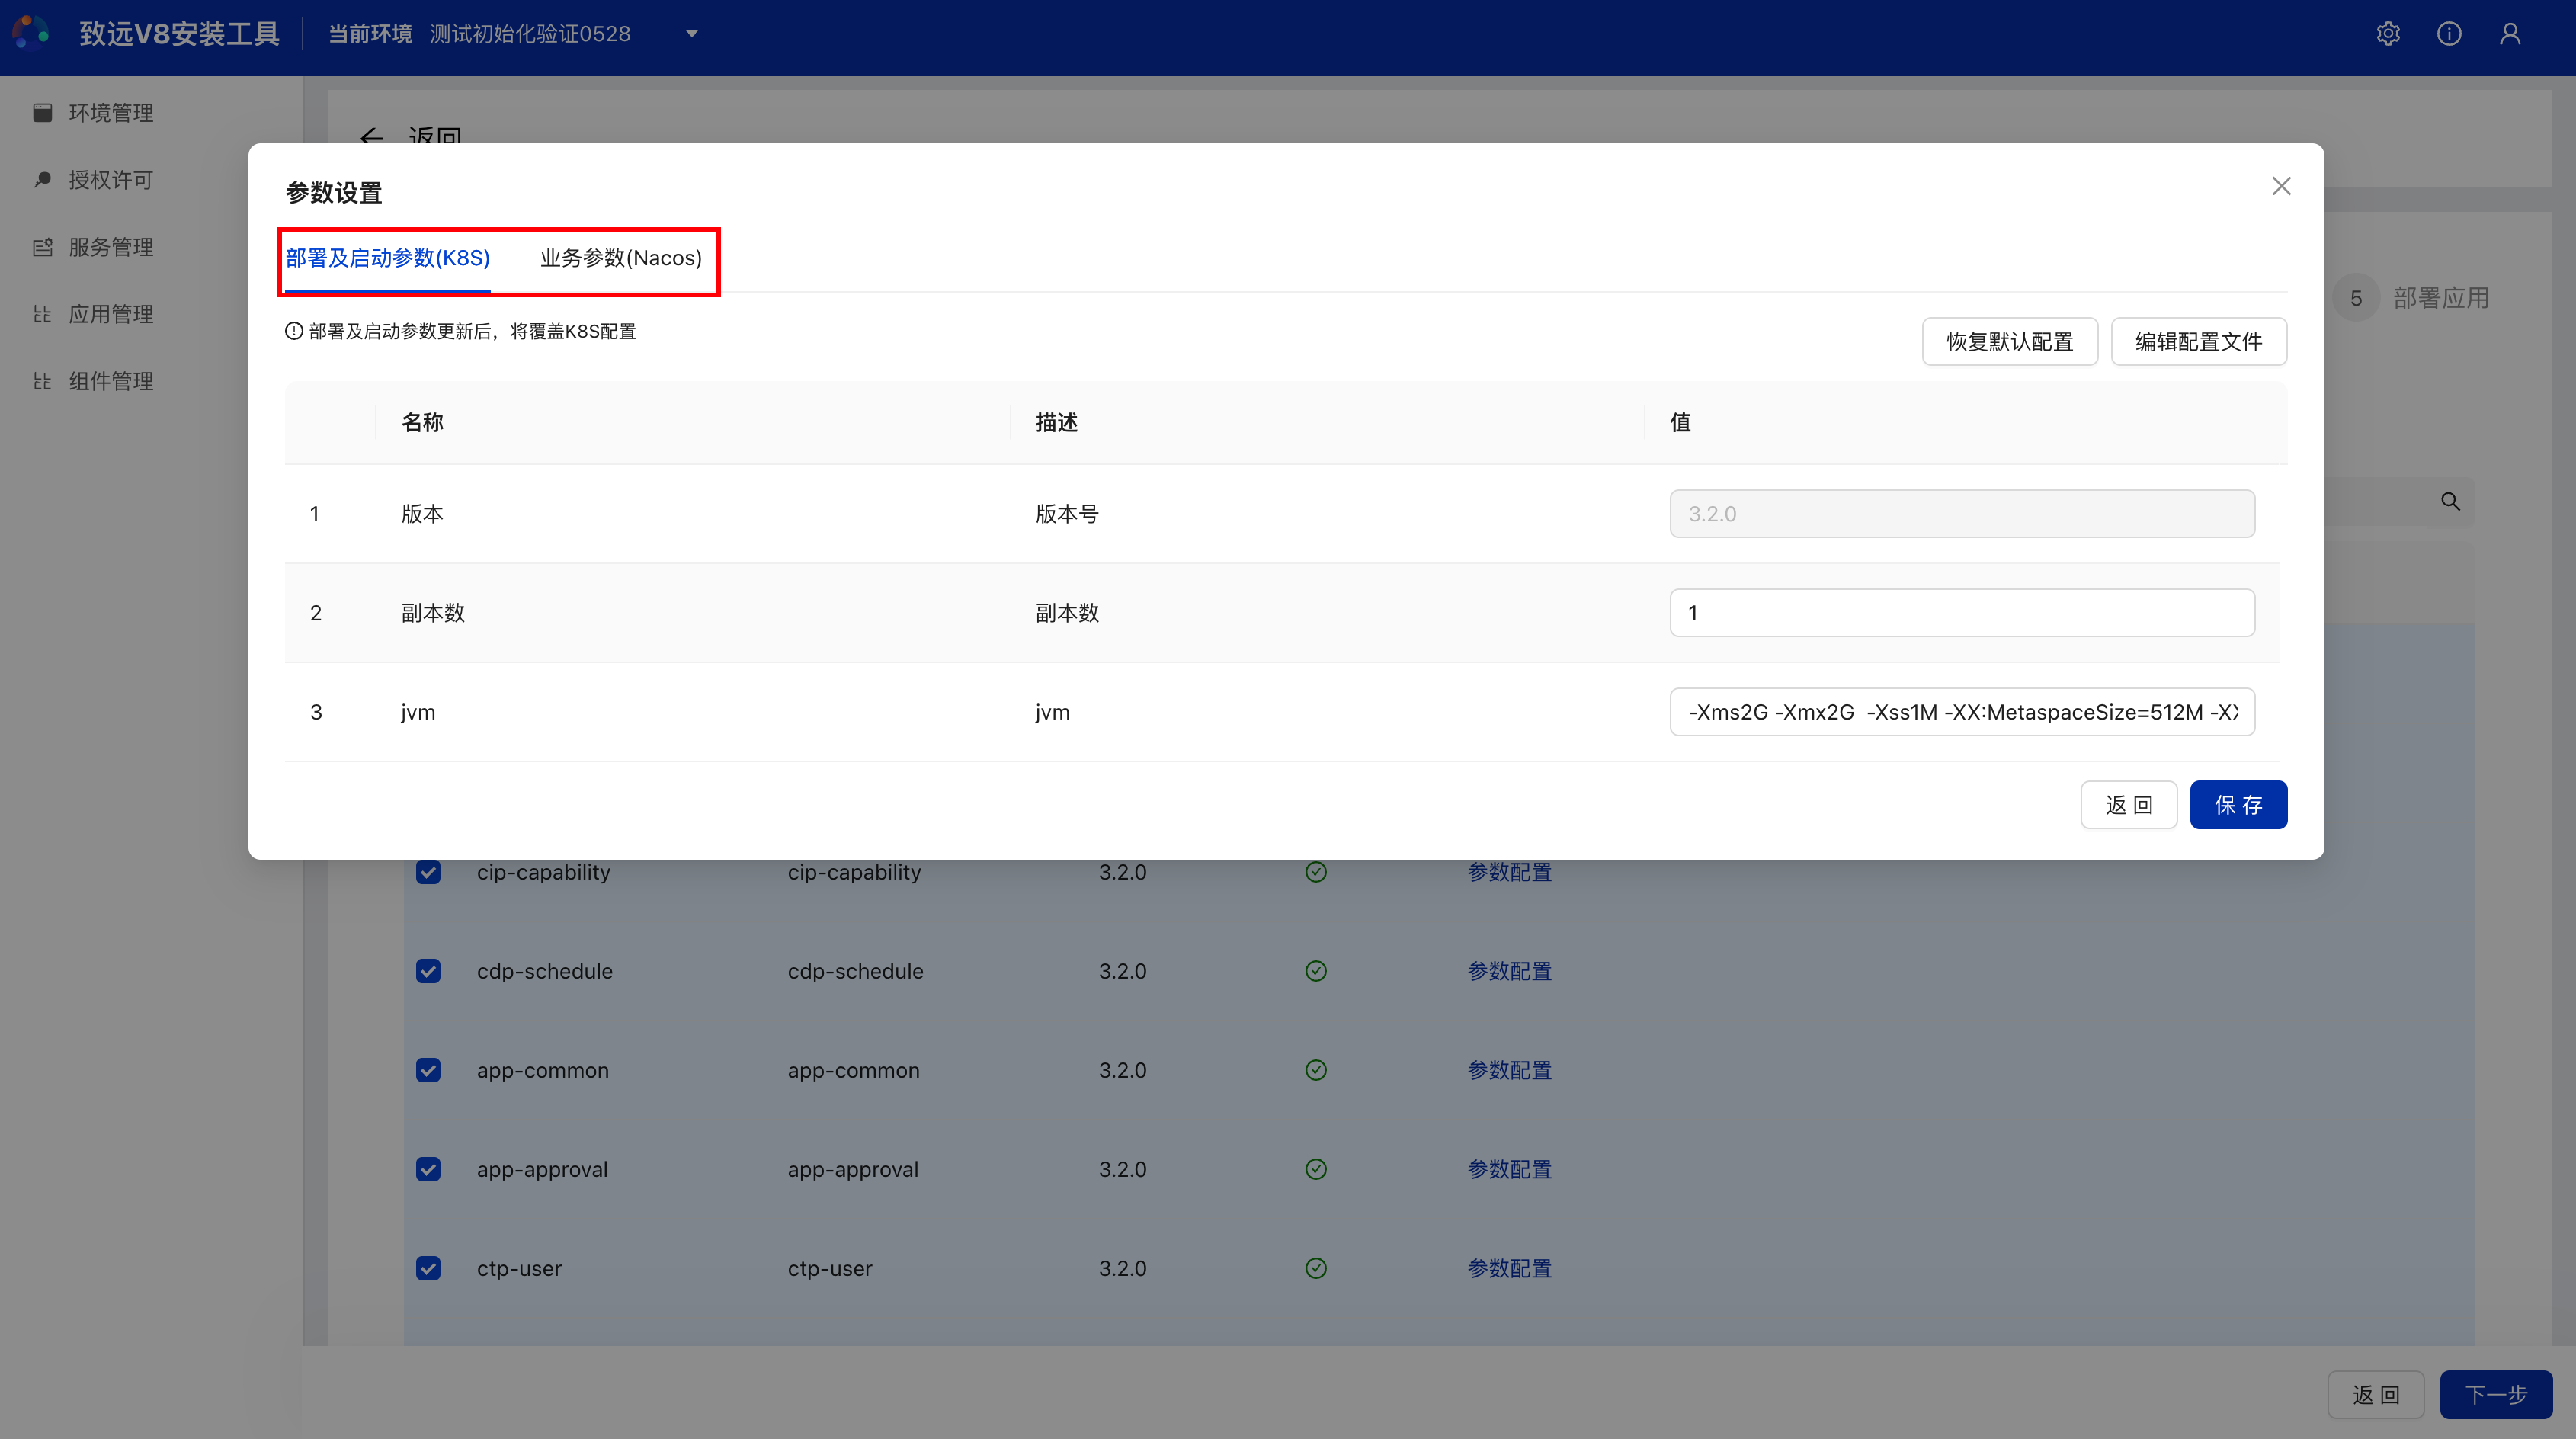
Task: Toggle the app-common checkbox
Action: point(428,1070)
